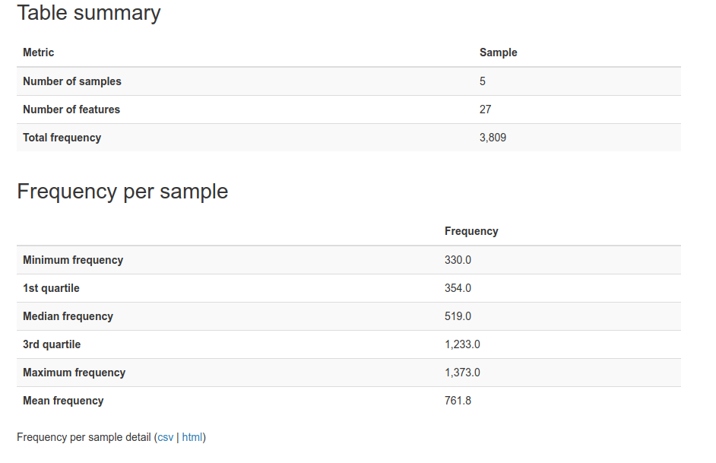The height and width of the screenshot is (463, 716).
Task: Click the mean frequency value 761.8
Action: click(458, 401)
